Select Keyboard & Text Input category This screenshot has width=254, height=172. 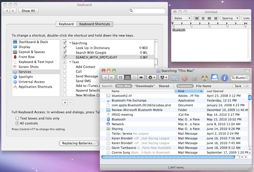tap(36, 62)
